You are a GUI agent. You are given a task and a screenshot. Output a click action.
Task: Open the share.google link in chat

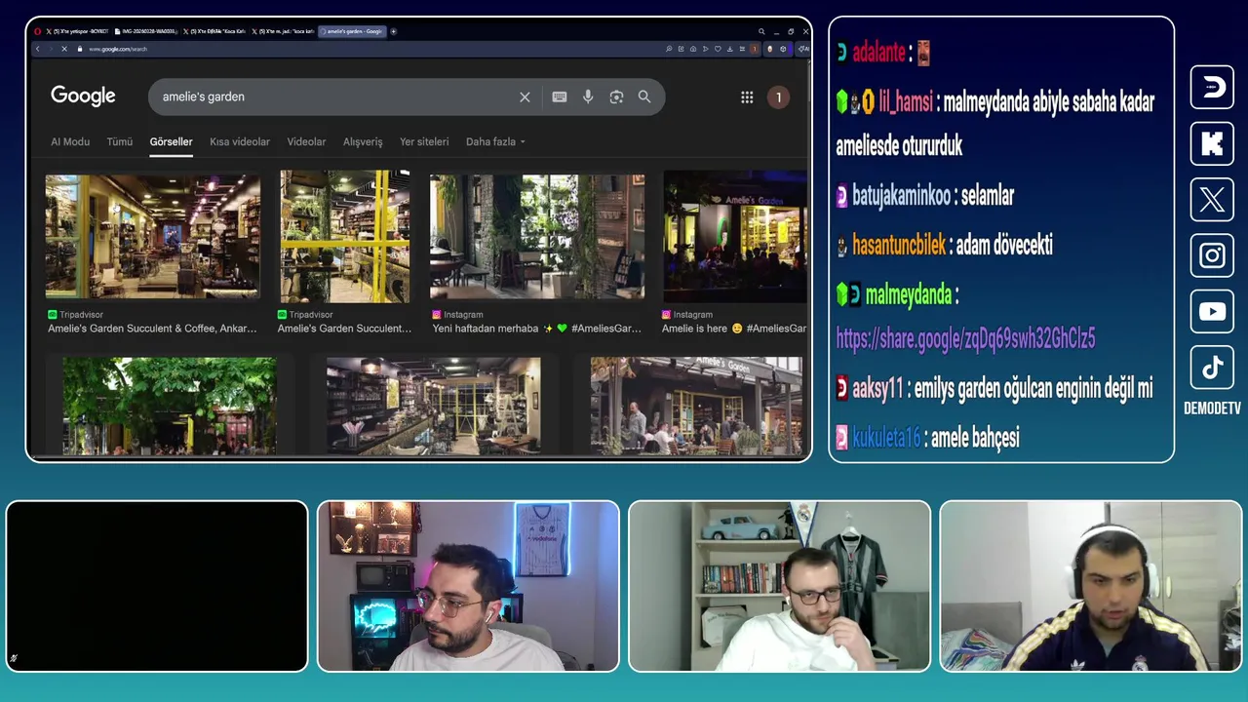coord(965,338)
